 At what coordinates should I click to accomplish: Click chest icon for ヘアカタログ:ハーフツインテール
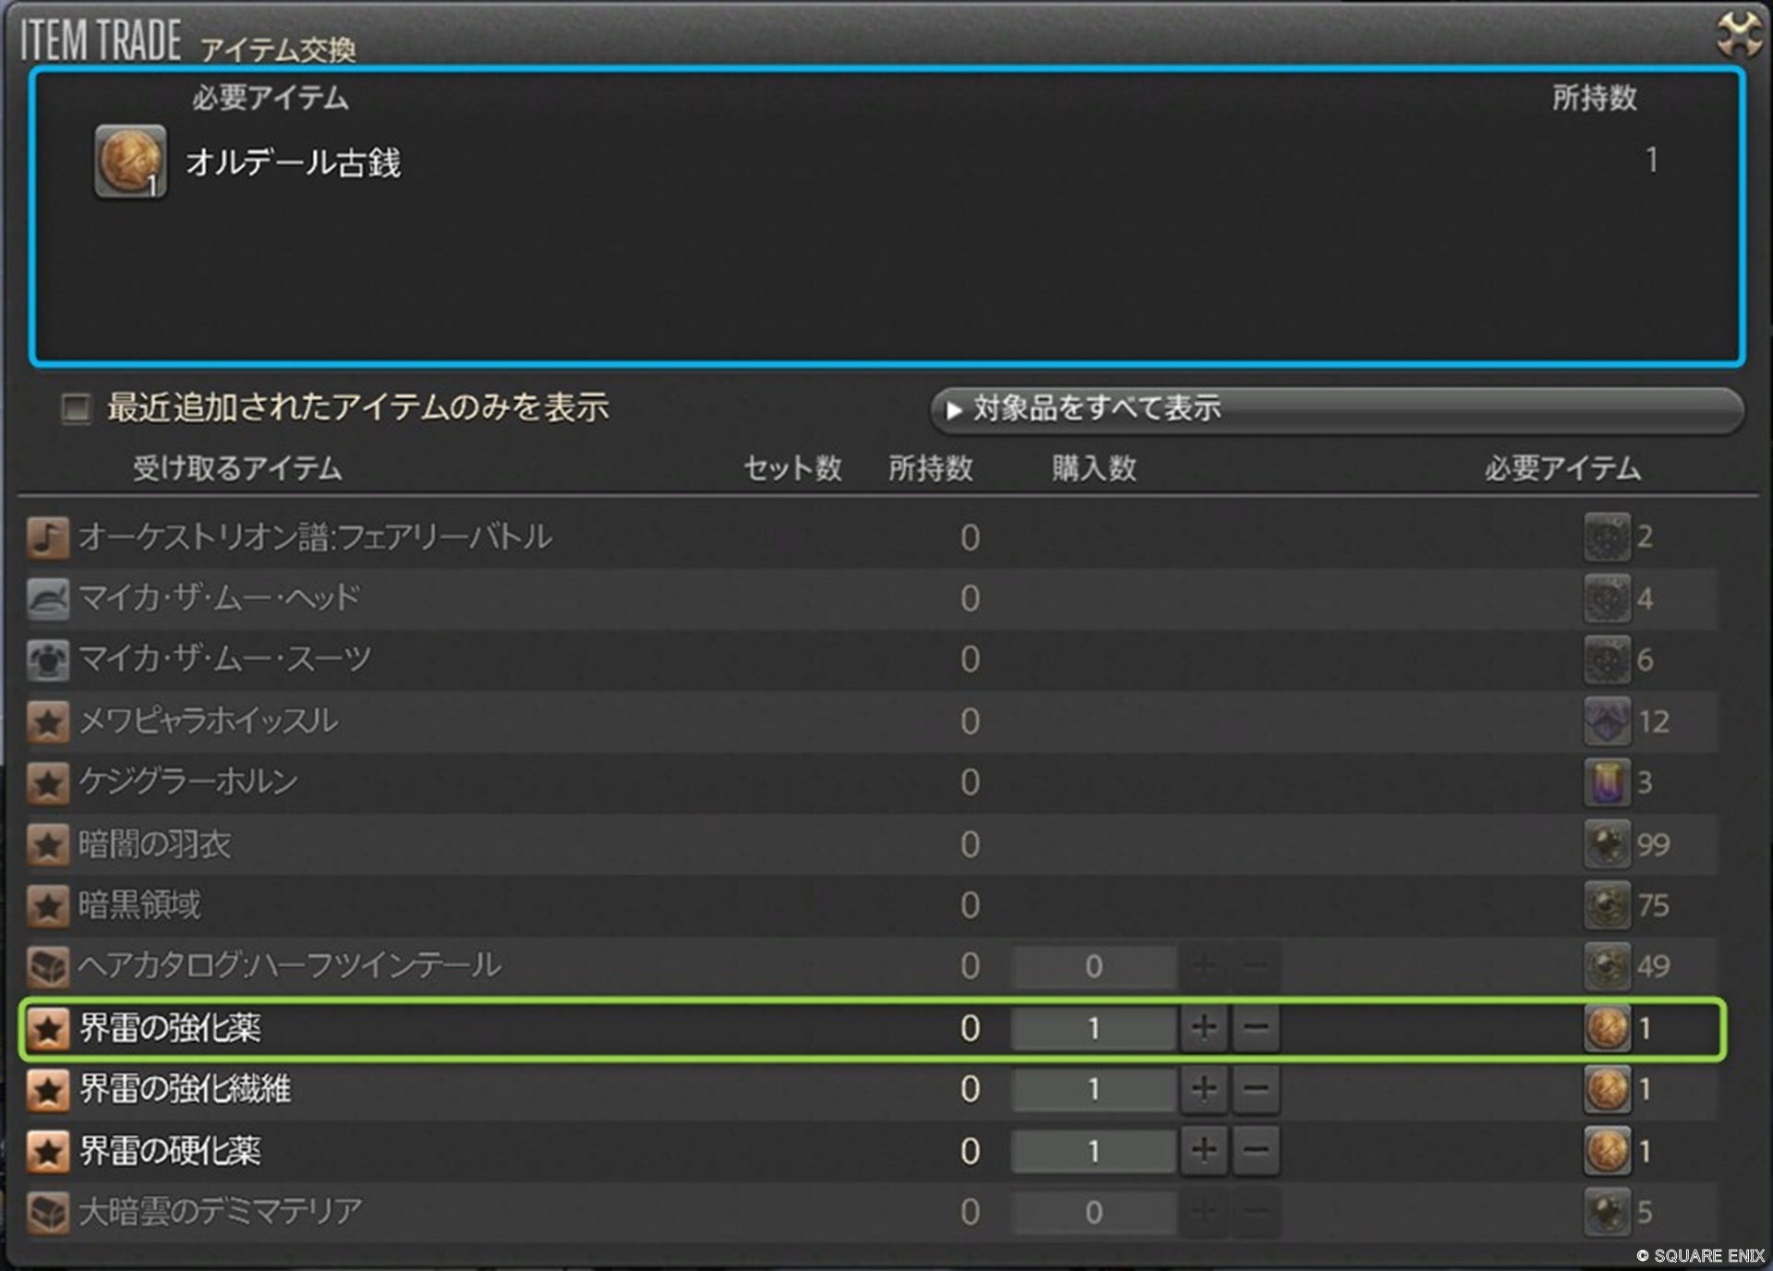48,967
